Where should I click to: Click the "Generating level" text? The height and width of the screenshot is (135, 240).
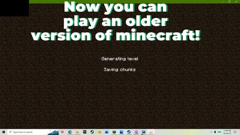(120, 59)
